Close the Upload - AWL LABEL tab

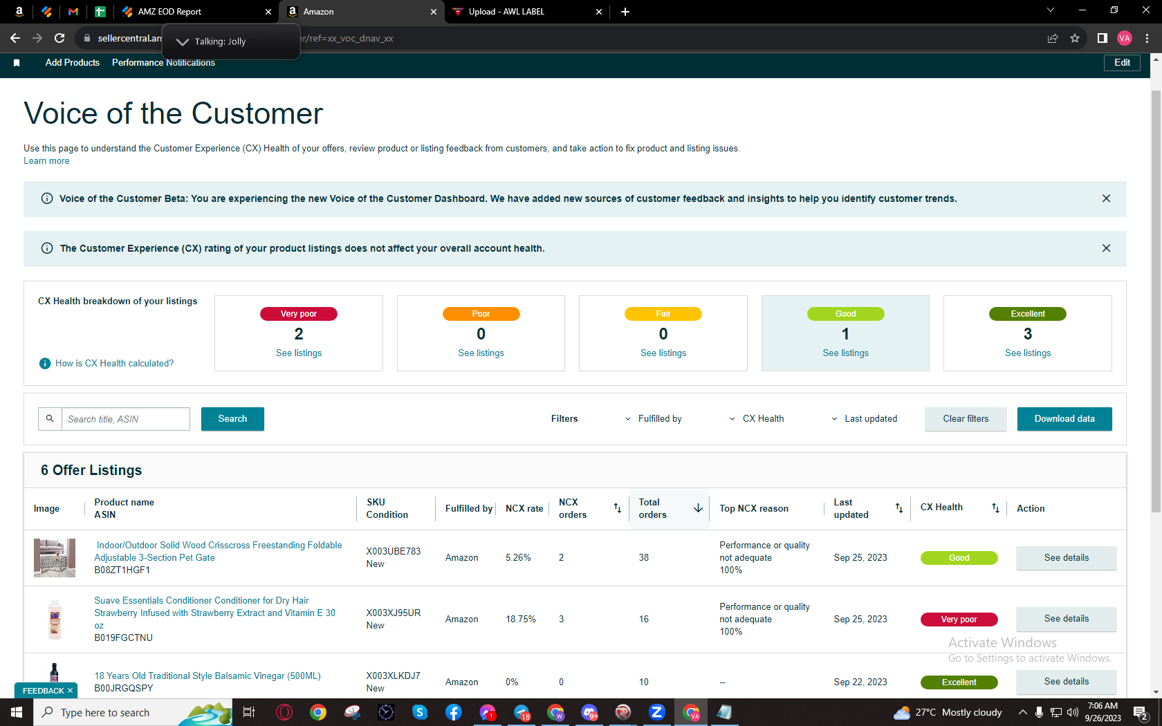click(x=599, y=12)
